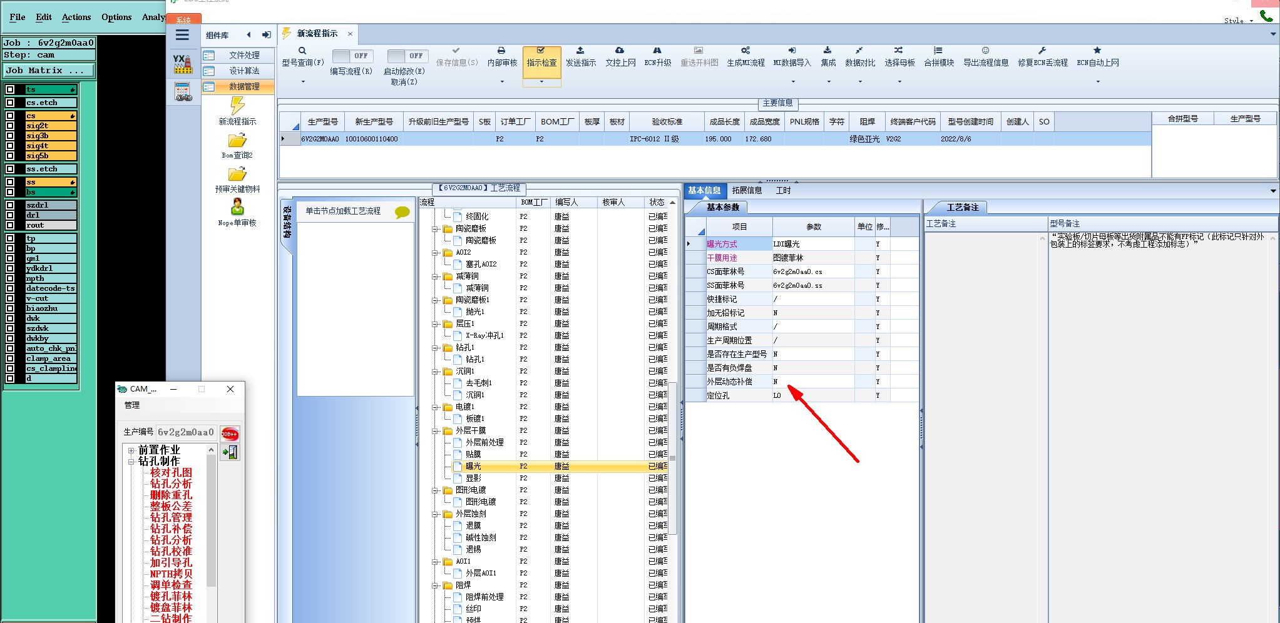The height and width of the screenshot is (623, 1280).
Task: Open the Nope单审核 user icon
Action: (237, 206)
